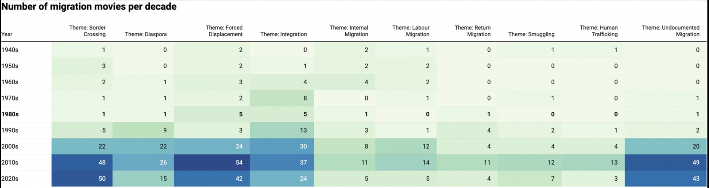Click the 'Theme: Human Trafficking' header
Screen dimensions: 709x188
(x=599, y=31)
